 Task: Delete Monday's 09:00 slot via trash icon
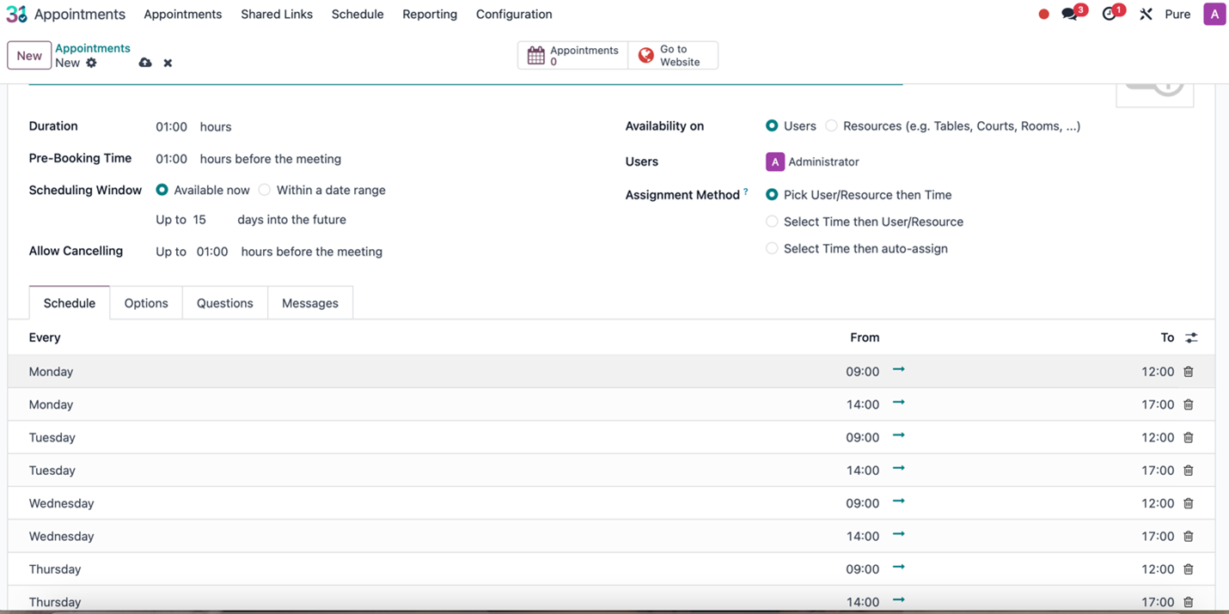[x=1189, y=371]
